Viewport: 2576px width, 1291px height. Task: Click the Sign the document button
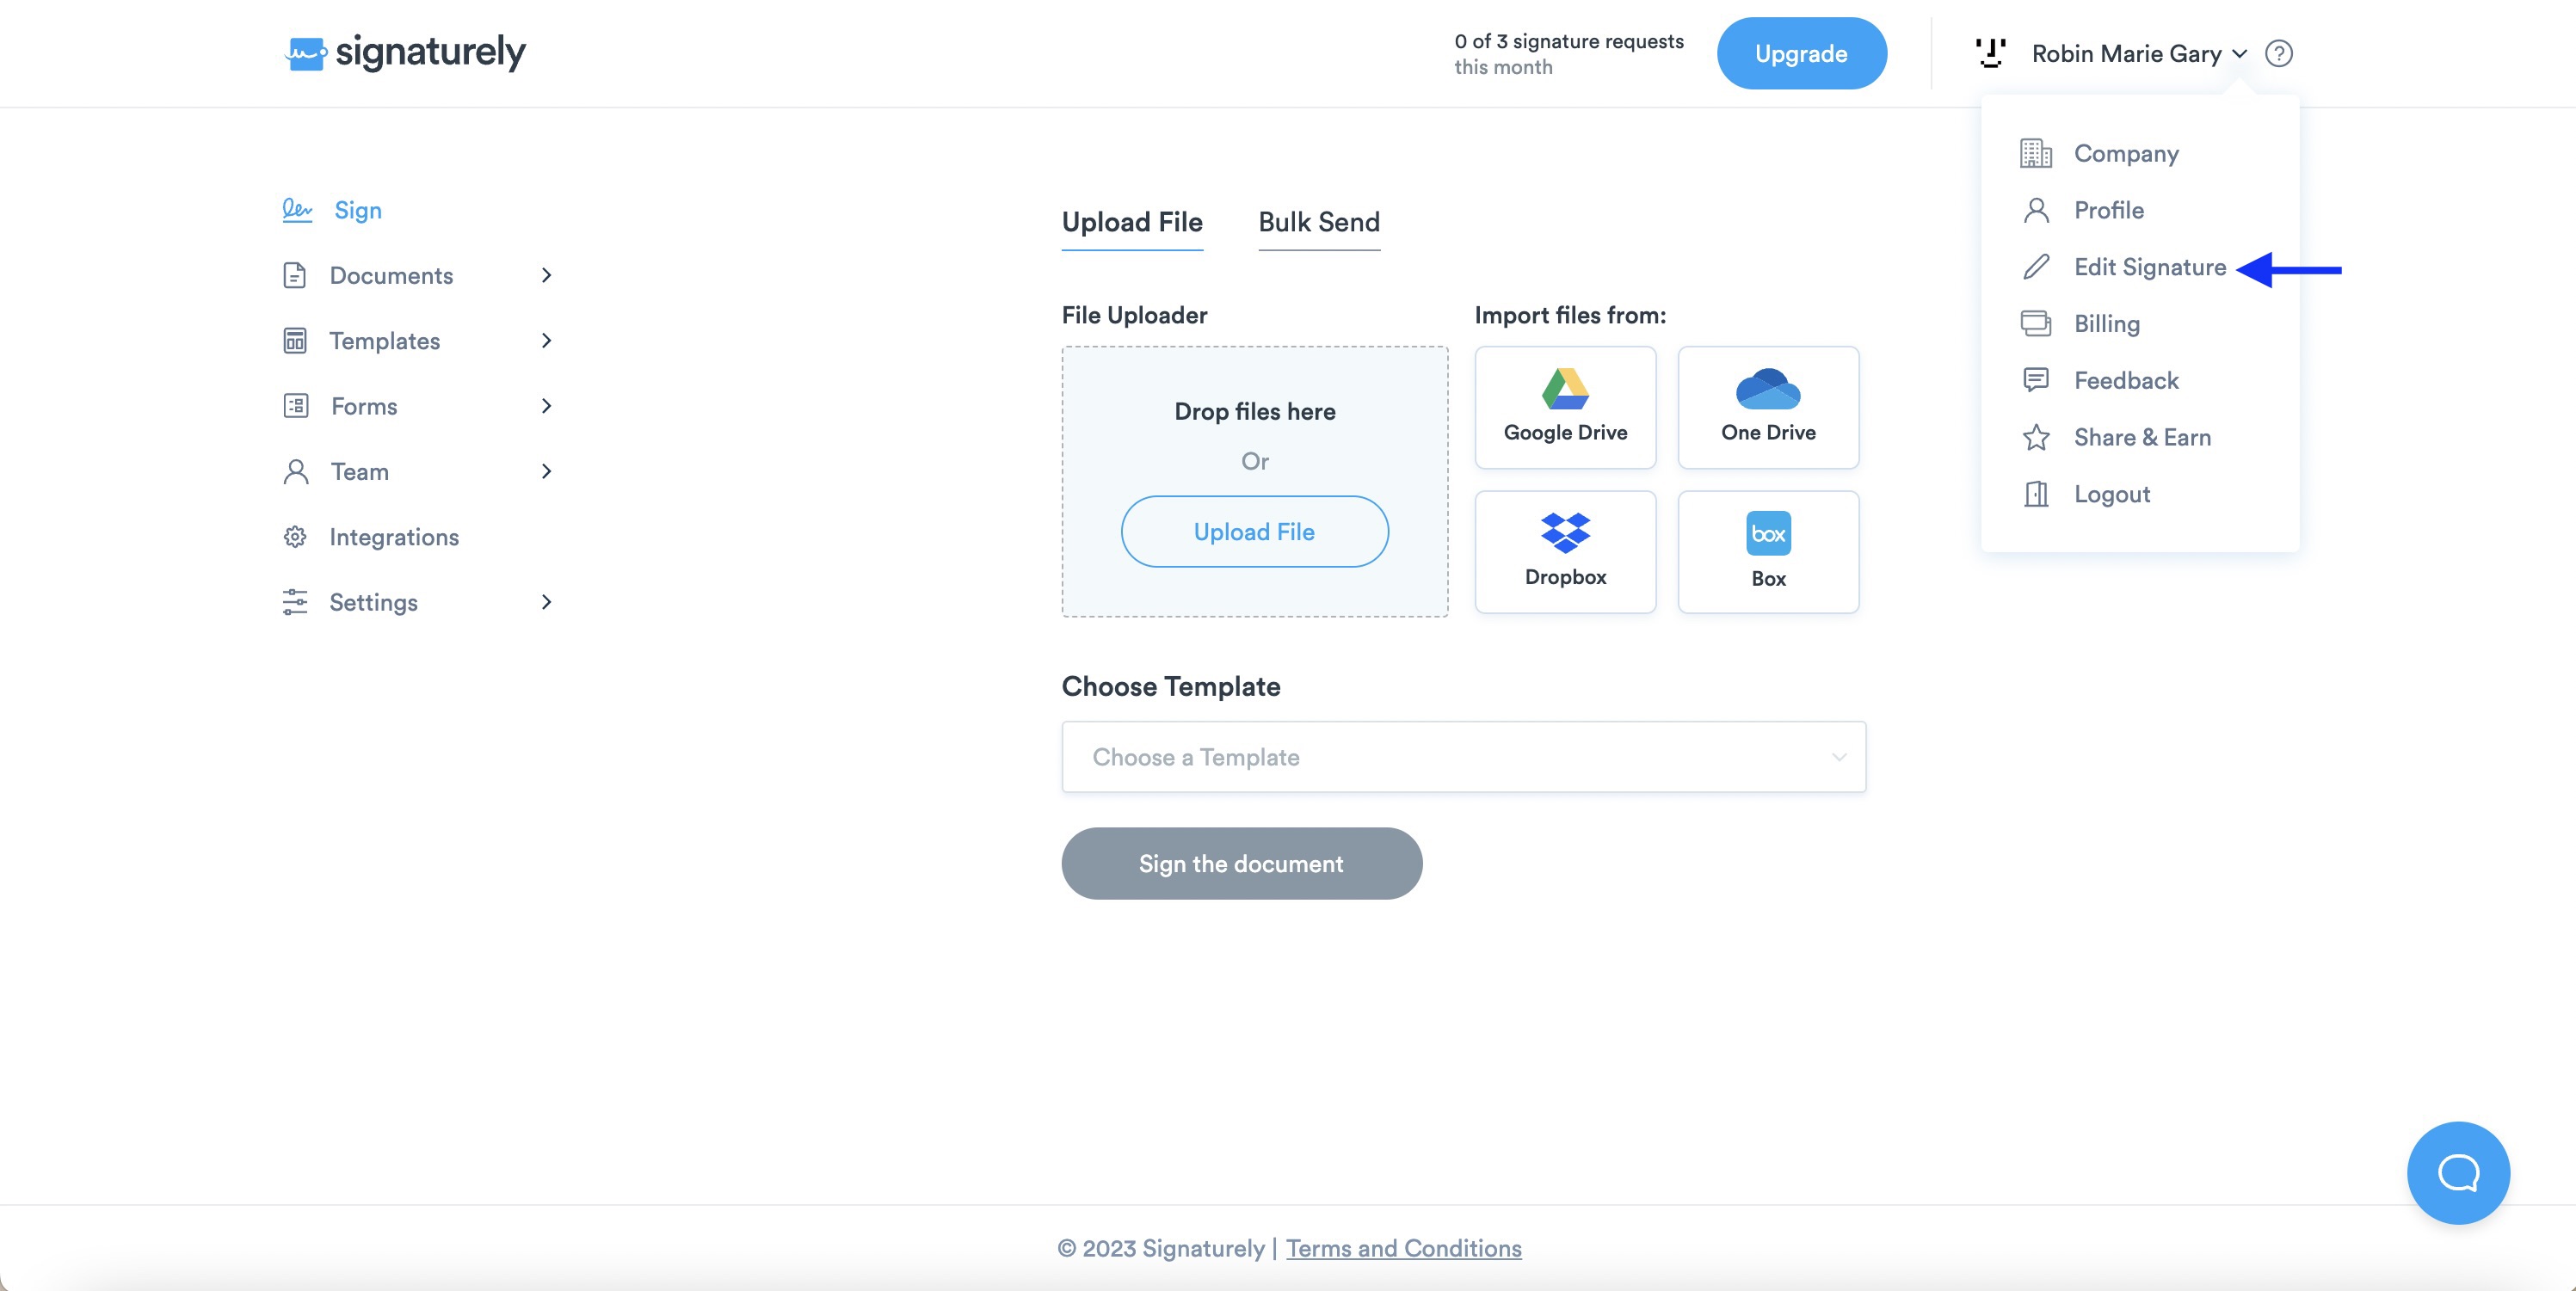[1241, 863]
